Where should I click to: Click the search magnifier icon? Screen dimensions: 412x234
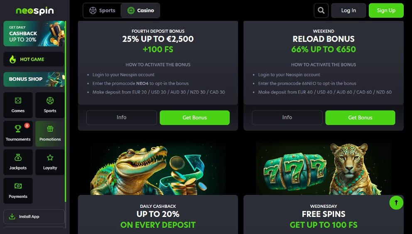(x=321, y=10)
